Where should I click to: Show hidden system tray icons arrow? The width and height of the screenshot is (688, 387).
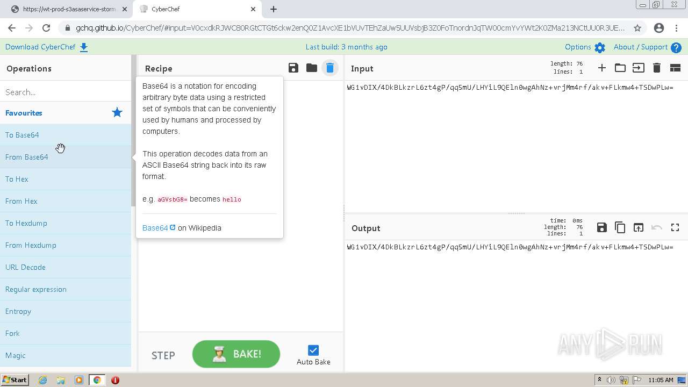tap(599, 380)
